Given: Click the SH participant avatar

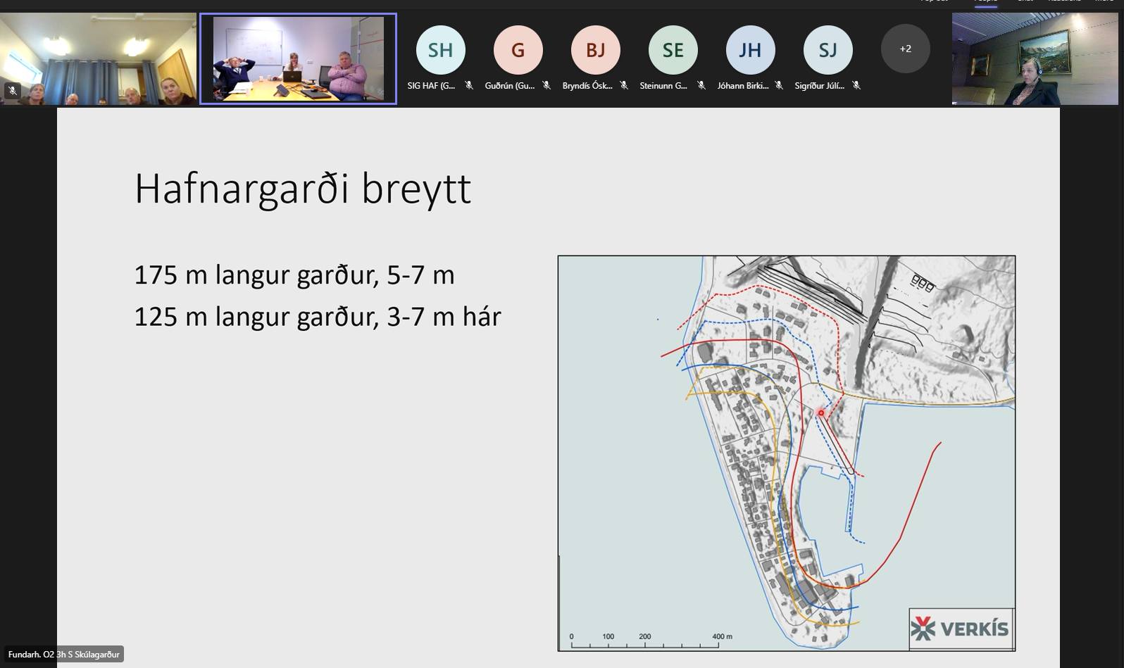Looking at the screenshot, I should click(440, 50).
